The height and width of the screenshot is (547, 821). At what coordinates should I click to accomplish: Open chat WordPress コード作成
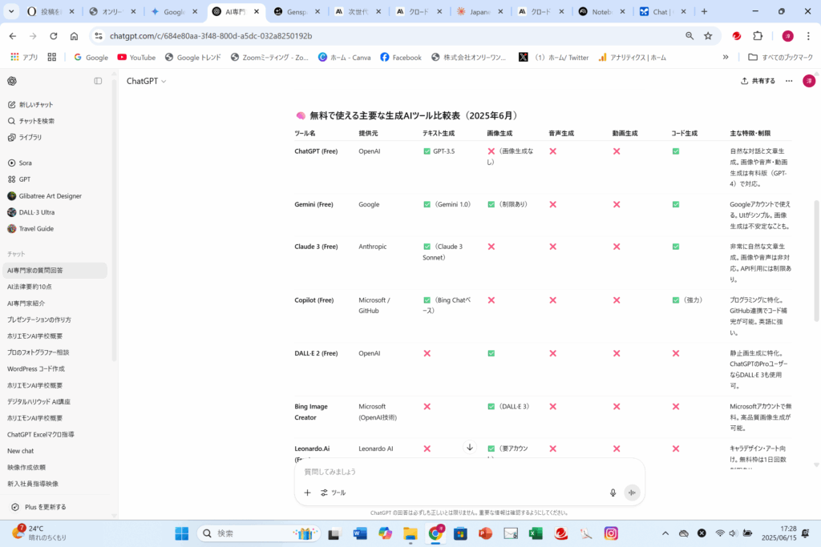pyautogui.click(x=35, y=368)
